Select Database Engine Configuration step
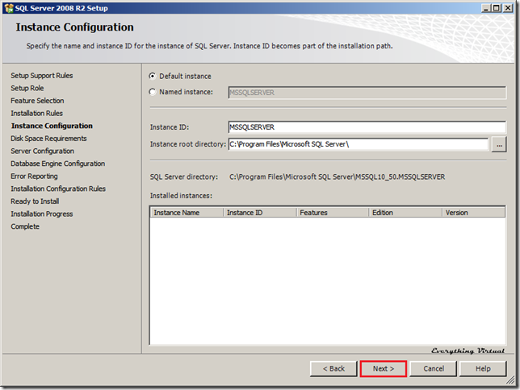Image resolution: width=520 pixels, height=390 pixels. [58, 164]
